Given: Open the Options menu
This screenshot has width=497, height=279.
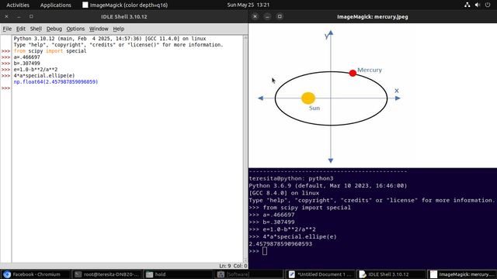Looking at the screenshot, I should 75,29.
